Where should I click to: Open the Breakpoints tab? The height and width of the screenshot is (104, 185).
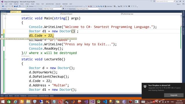coord(23,96)
